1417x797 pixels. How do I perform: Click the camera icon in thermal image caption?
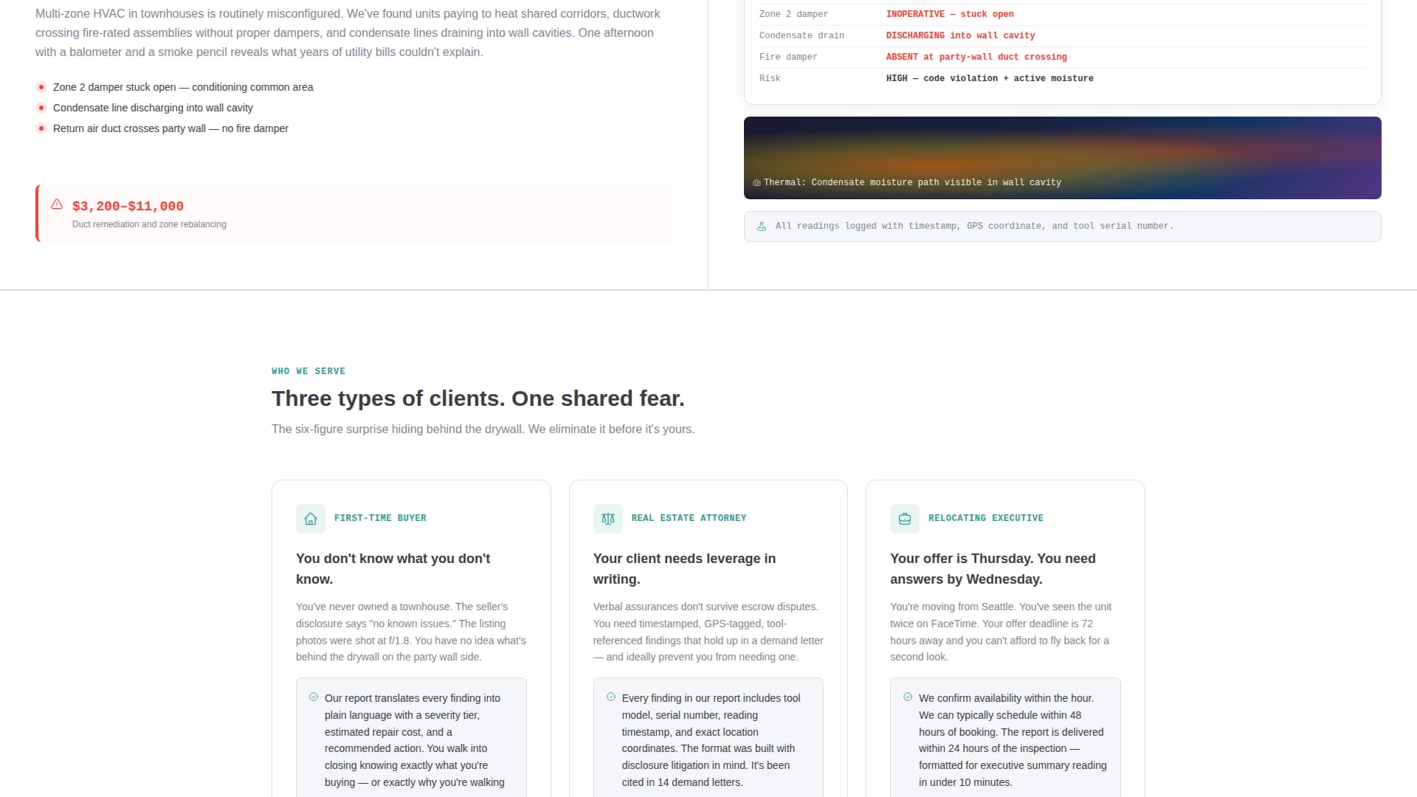[756, 183]
